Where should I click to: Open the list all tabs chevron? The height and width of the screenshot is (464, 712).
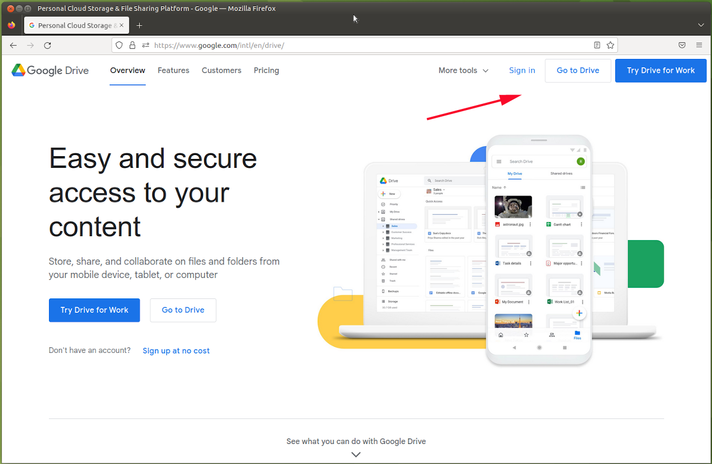pyautogui.click(x=701, y=26)
